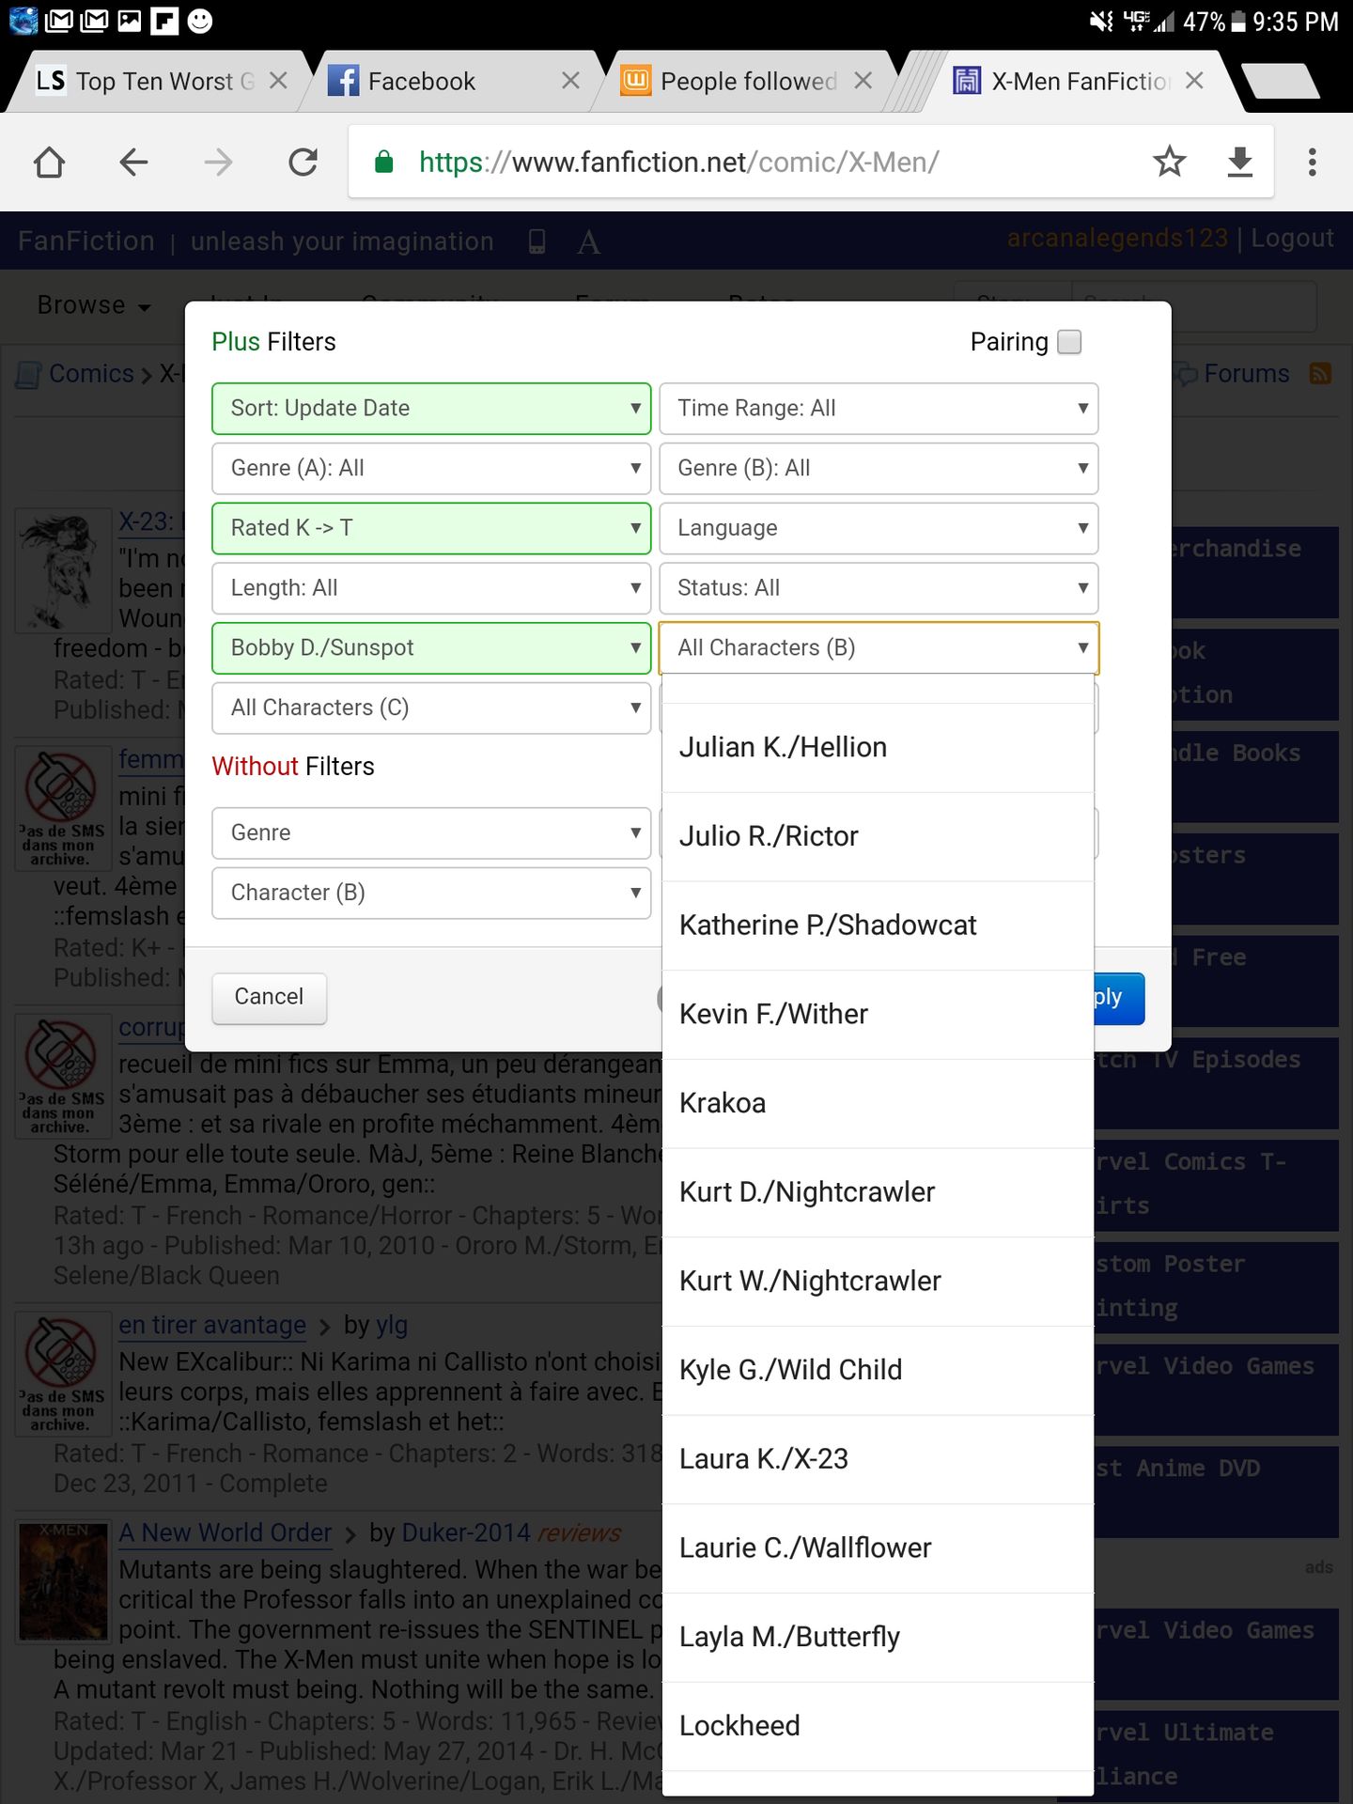Tap the font size A icon in the FanFiction header
This screenshot has height=1804, width=1353.
click(x=589, y=242)
